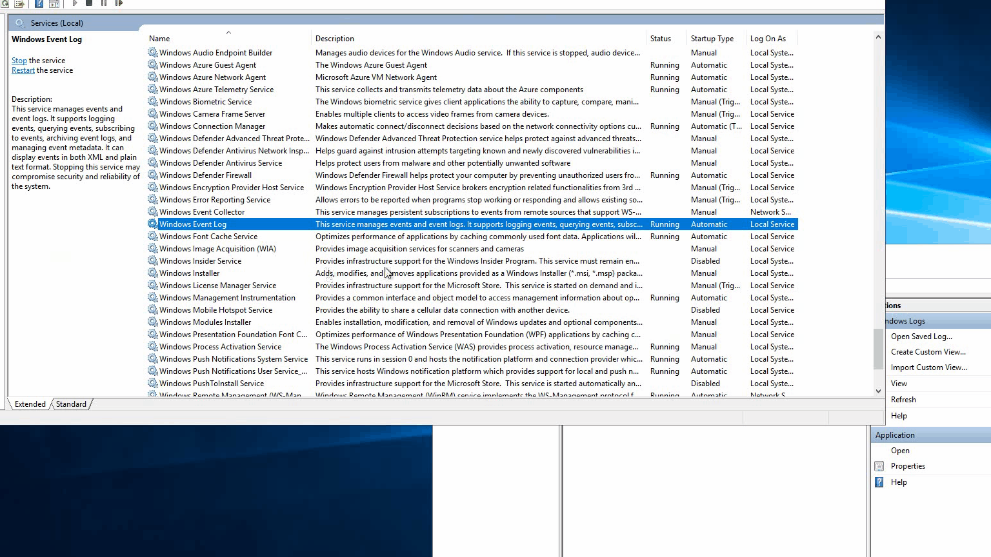Sort by the Startup Type column header

coord(717,39)
